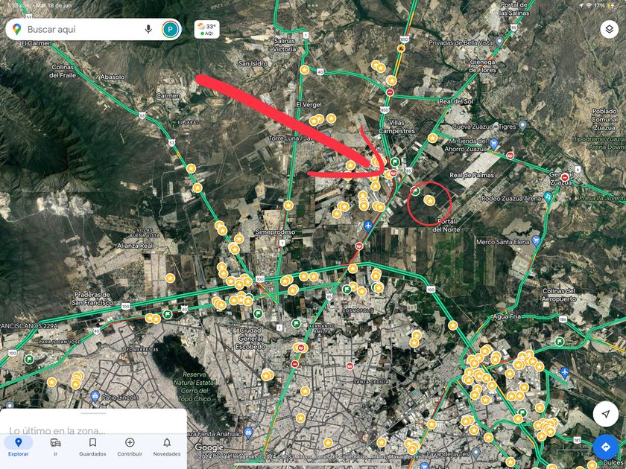Tap the Mi Tienda del Ahorro Zuazua cart pin

(493, 144)
